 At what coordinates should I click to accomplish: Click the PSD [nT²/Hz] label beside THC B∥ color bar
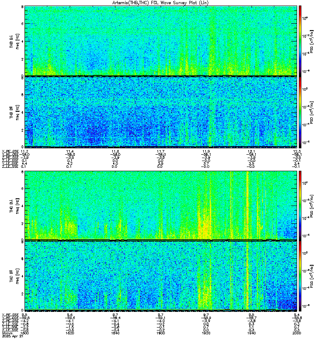point(312,276)
